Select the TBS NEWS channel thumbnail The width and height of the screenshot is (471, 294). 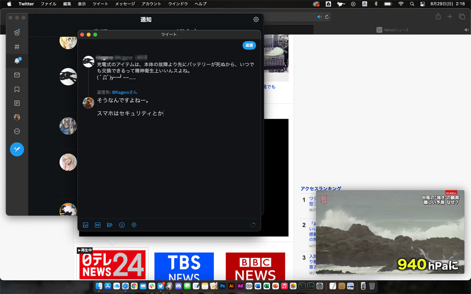[x=184, y=266]
